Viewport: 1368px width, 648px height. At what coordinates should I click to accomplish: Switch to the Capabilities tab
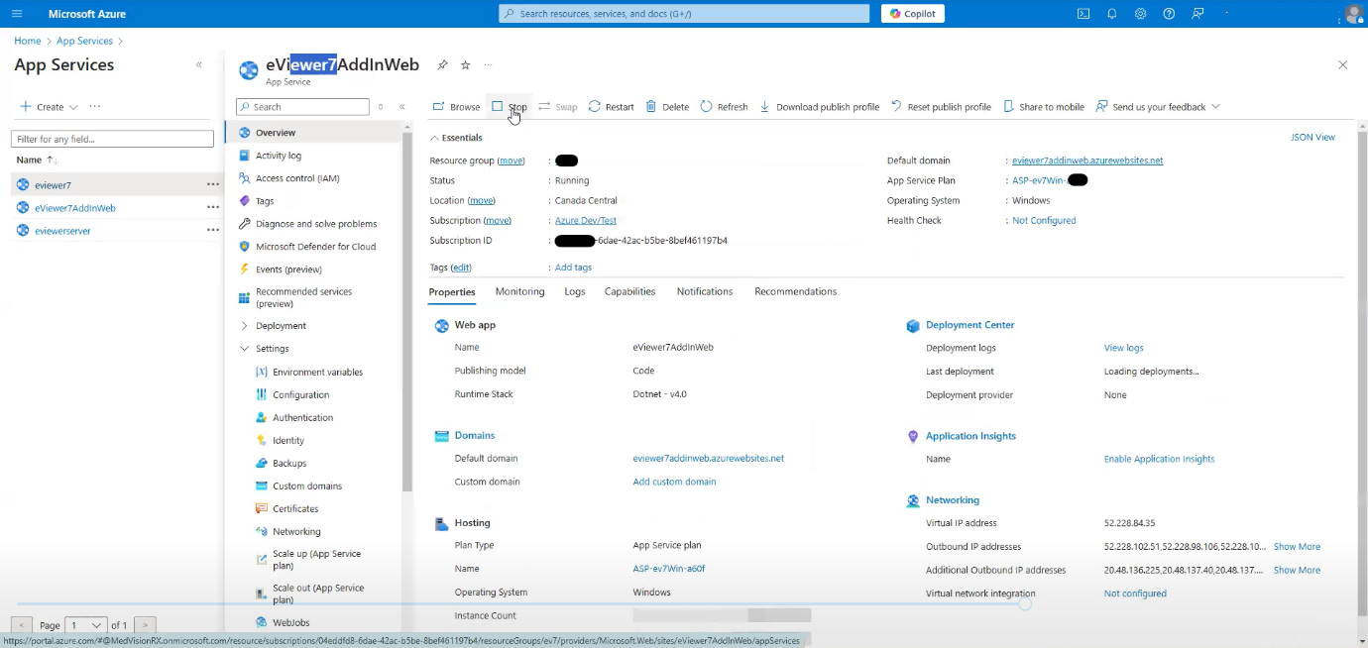(x=629, y=291)
